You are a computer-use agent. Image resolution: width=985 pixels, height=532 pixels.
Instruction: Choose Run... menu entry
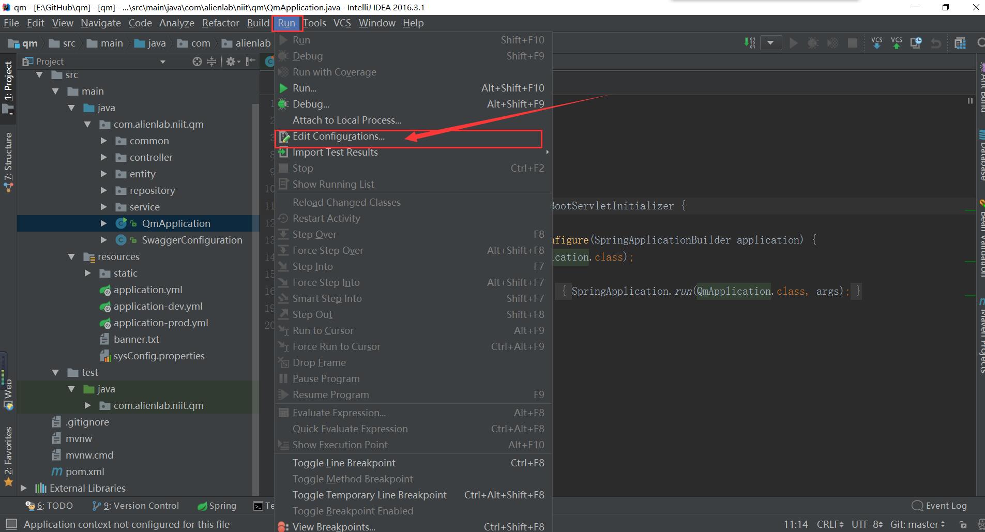click(x=413, y=88)
